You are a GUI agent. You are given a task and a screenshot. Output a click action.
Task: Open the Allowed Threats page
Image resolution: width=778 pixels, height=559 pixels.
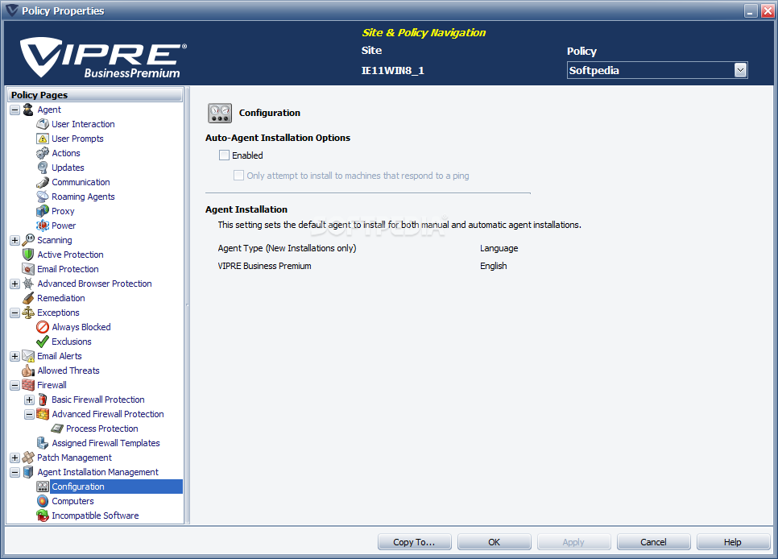tap(68, 371)
